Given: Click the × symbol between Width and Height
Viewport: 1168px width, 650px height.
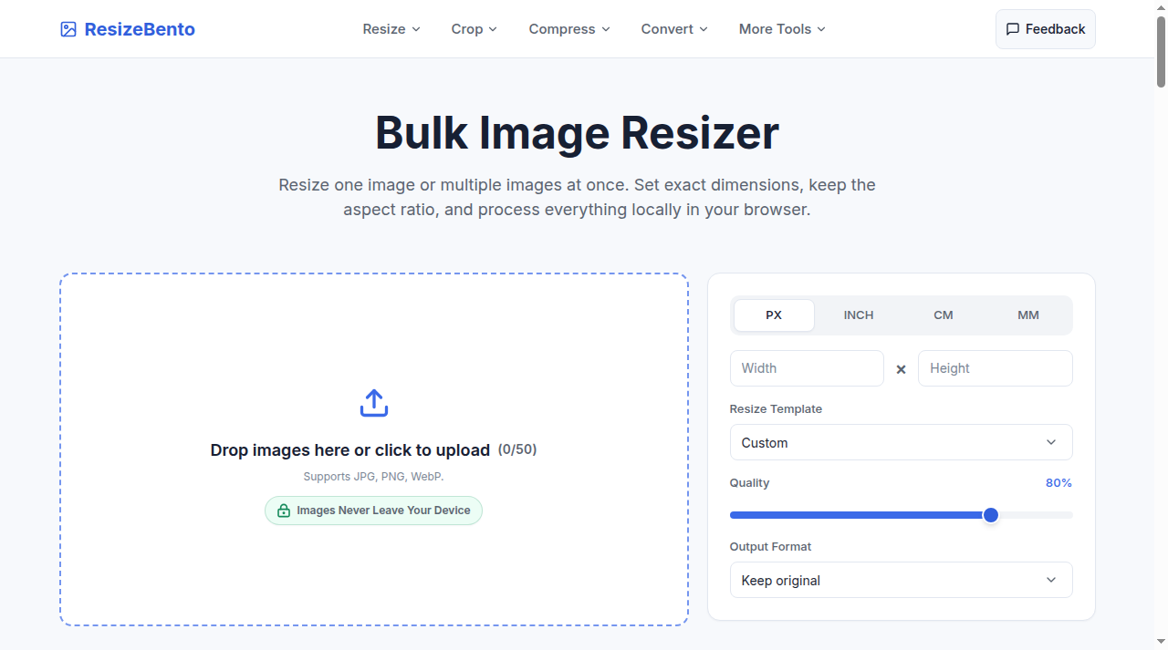Looking at the screenshot, I should 901,369.
